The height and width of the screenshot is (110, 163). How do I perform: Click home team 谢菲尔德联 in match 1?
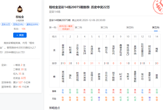click(x=63, y=50)
